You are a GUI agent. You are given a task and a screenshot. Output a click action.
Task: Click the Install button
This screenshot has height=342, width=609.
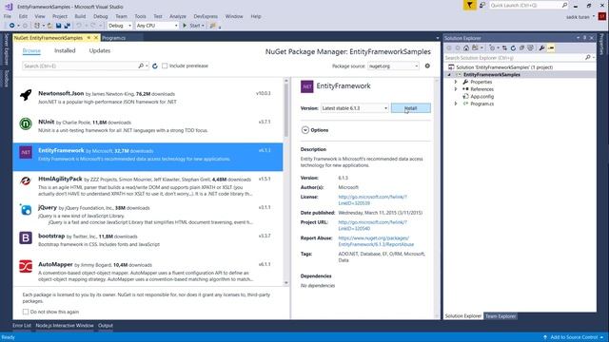click(410, 108)
